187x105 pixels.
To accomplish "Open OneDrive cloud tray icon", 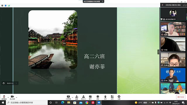I will [x=153, y=102].
